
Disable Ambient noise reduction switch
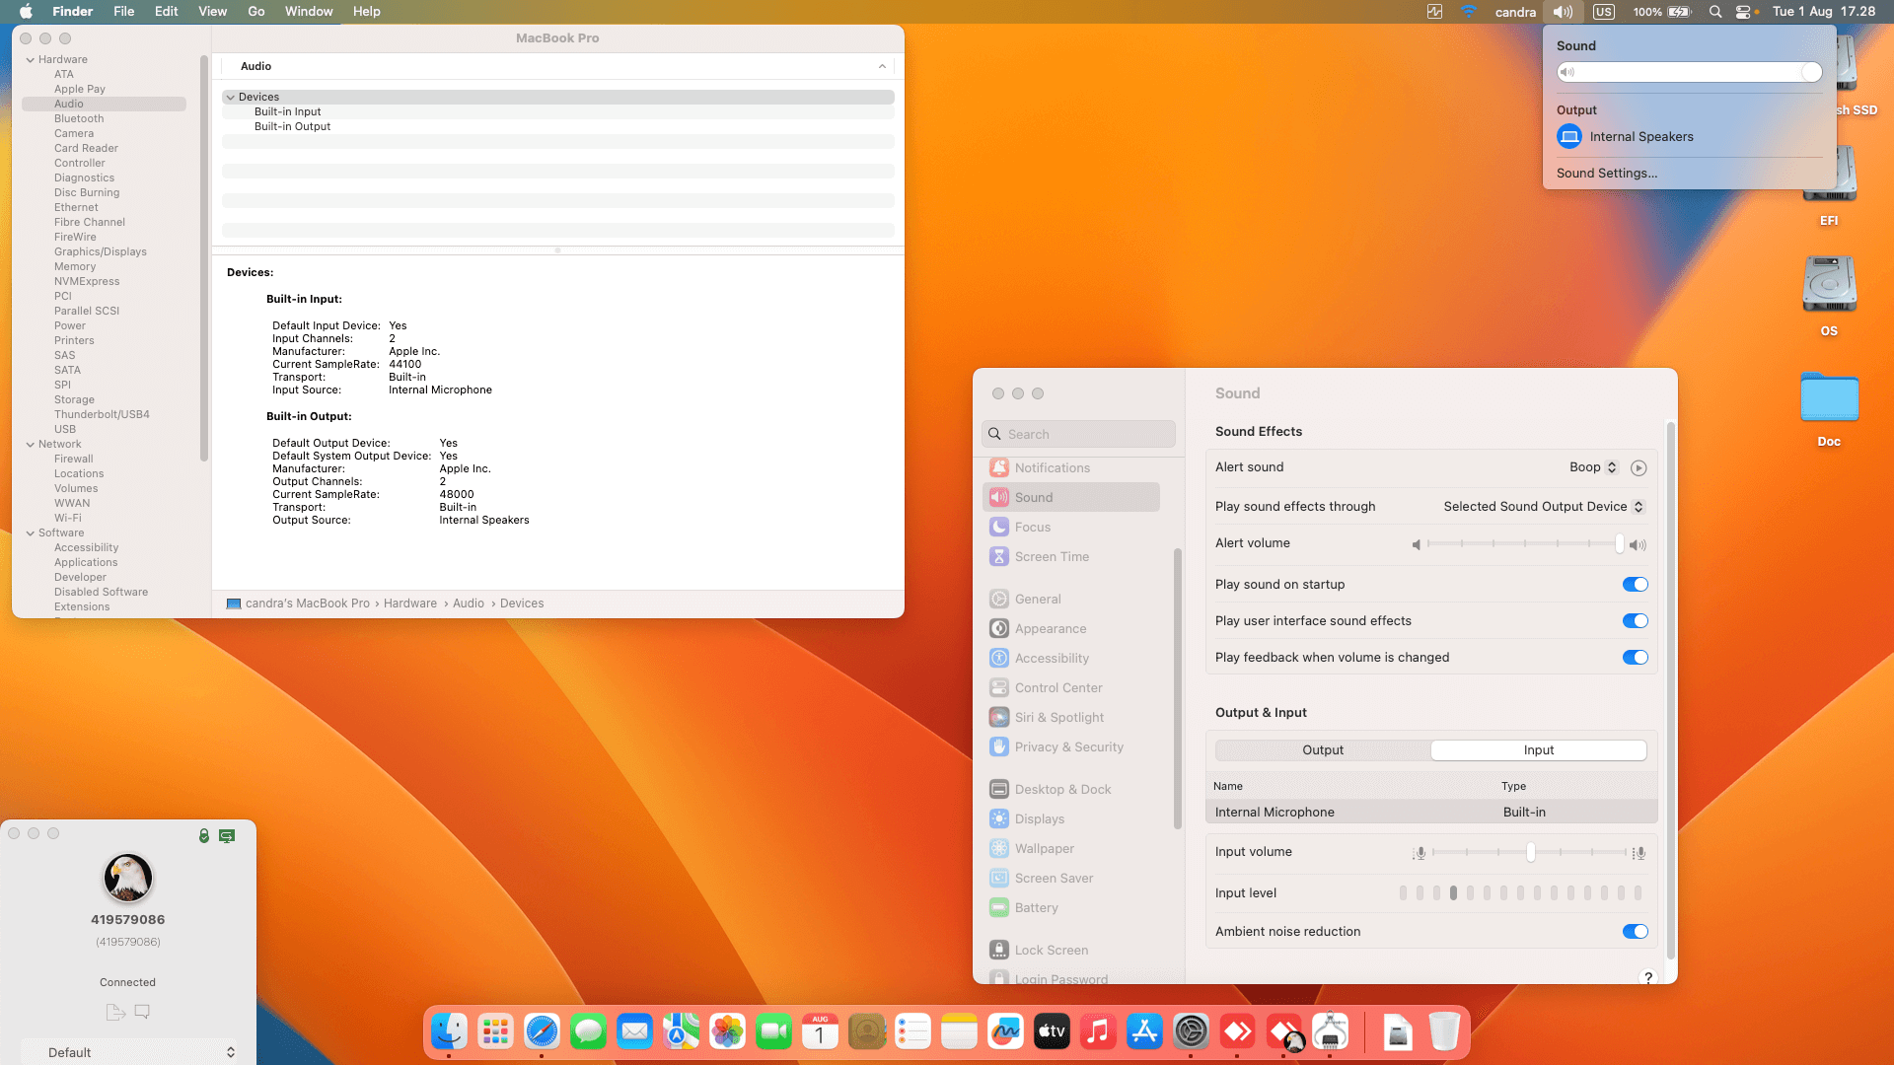[1635, 932]
